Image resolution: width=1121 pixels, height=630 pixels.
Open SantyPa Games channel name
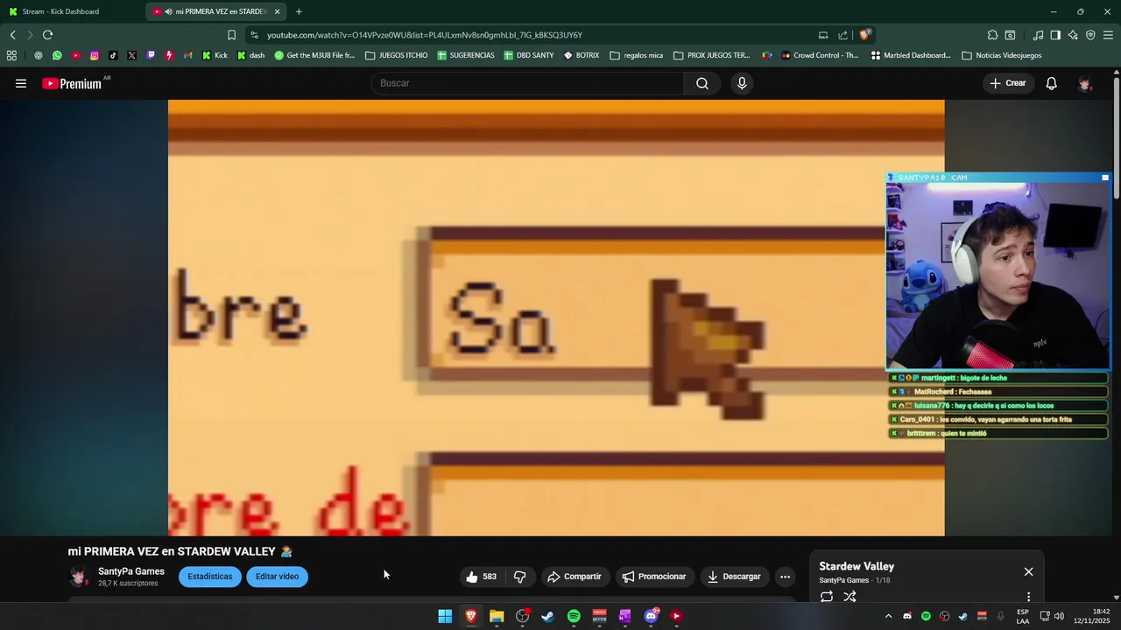(x=131, y=571)
